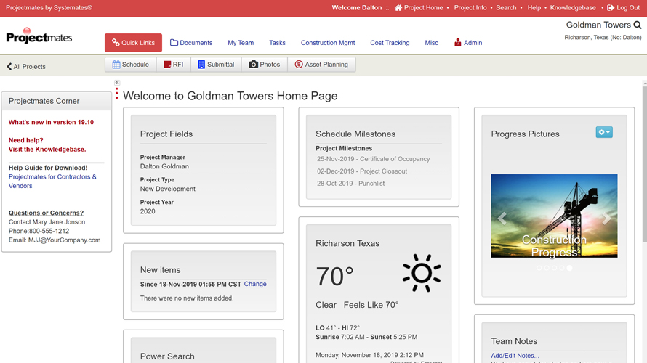Screen dimensions: 647x363
Task: Collapse the left sidebar panel
Action: (117, 83)
